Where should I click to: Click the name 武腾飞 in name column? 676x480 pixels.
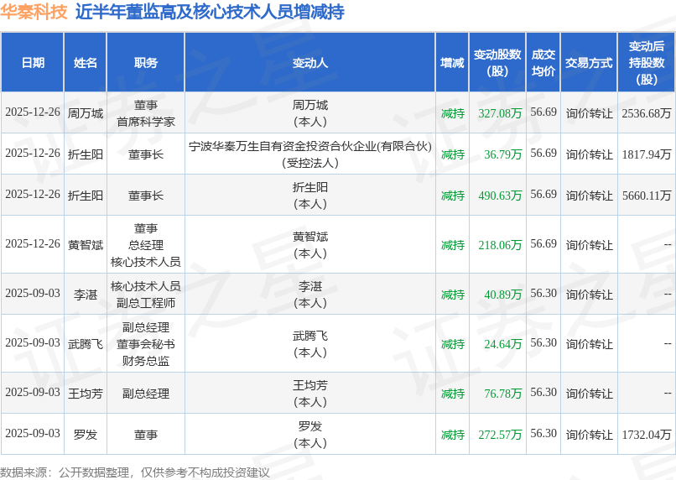(86, 344)
